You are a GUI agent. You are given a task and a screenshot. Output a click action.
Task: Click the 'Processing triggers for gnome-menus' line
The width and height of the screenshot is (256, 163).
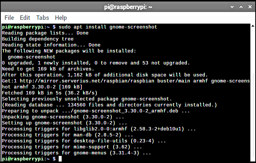click(x=76, y=153)
